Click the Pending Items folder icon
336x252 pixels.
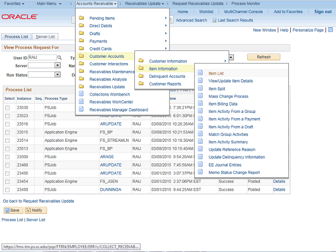(x=81, y=18)
